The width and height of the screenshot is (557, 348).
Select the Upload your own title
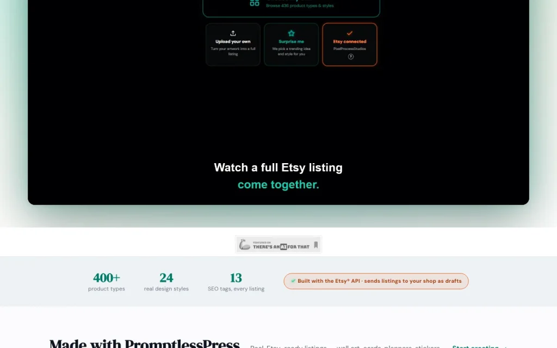pos(233,41)
